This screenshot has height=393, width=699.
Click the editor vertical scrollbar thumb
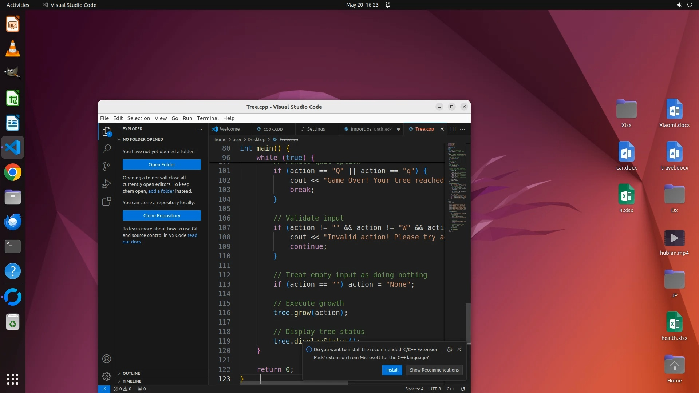[468, 322]
